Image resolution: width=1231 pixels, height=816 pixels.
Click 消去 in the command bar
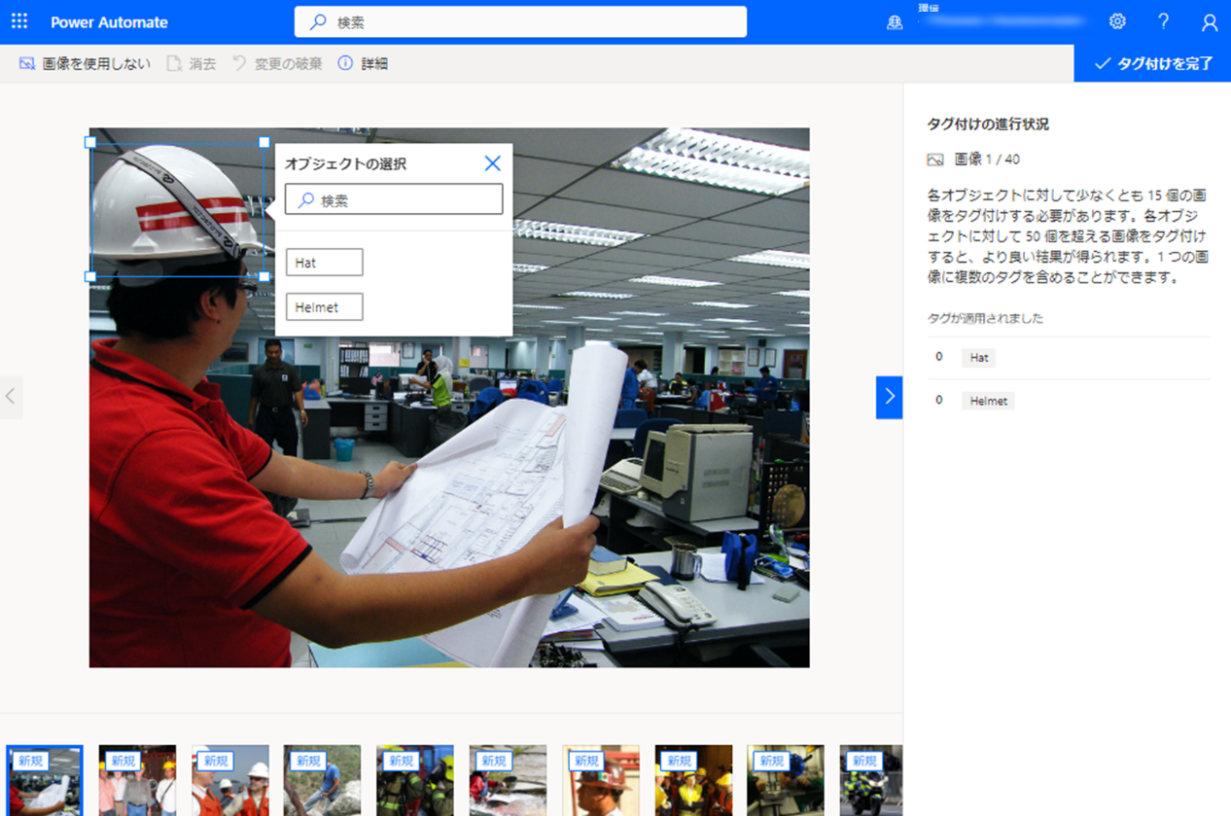pos(192,63)
